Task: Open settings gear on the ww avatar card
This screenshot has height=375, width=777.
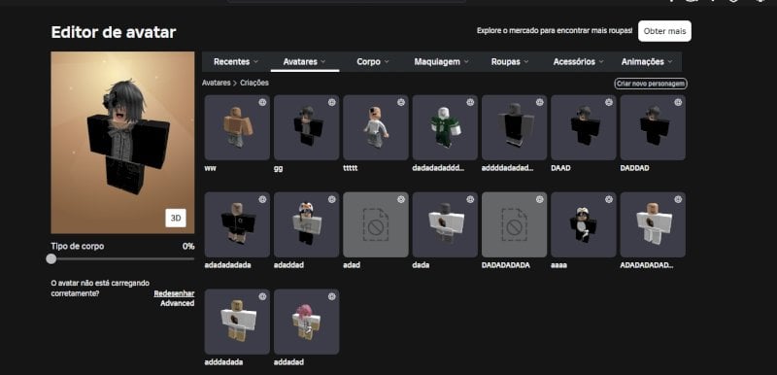Action: 262,102
